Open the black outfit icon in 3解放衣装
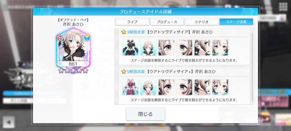Viewport: 291px width, 131px height. (x=130, y=47)
